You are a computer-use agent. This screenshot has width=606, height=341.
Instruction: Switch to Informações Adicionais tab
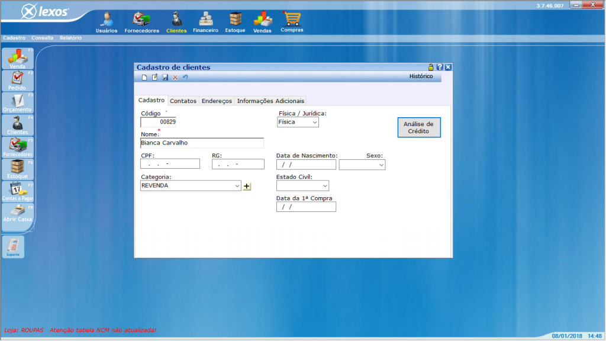[x=270, y=101]
